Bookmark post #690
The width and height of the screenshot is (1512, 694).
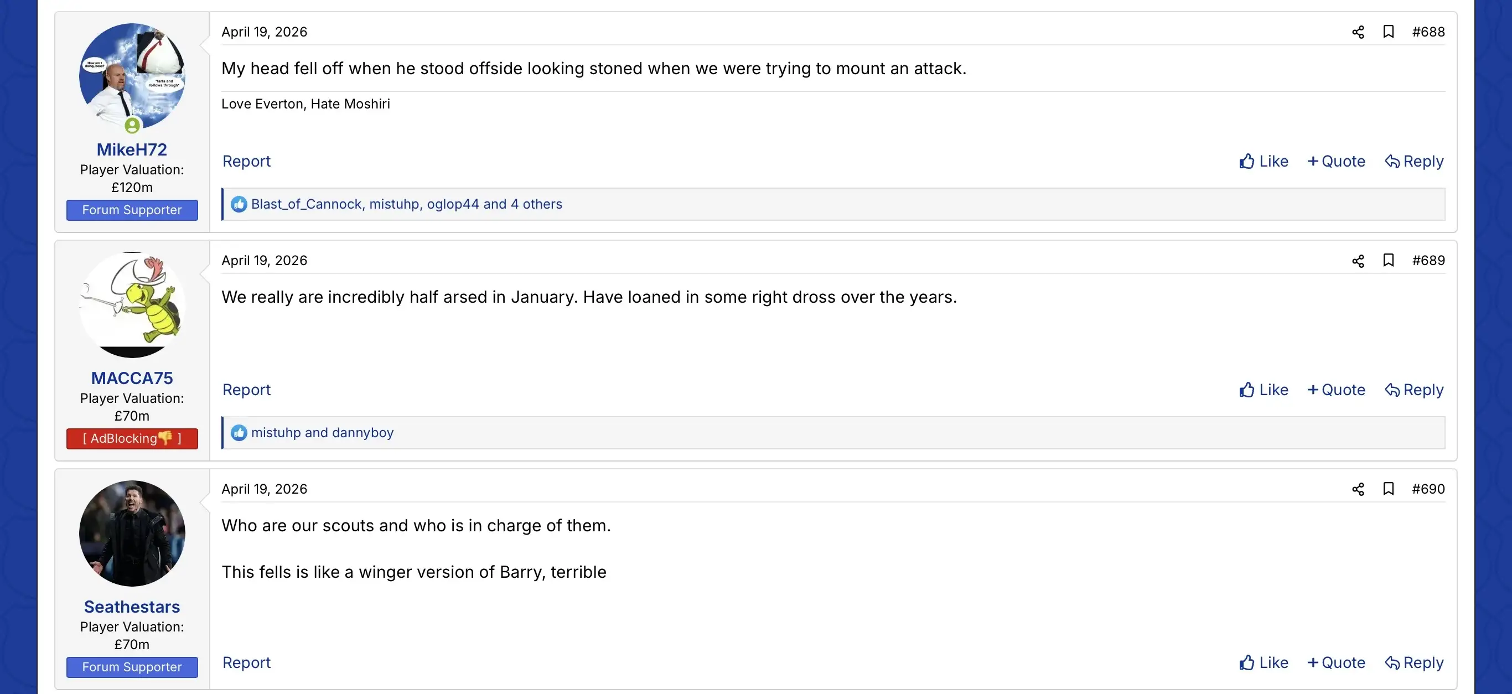(1388, 489)
